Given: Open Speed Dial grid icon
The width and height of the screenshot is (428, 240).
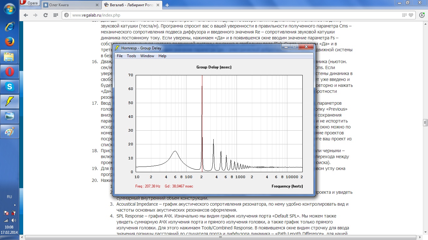Looking at the screenshot, I should coord(56,15).
